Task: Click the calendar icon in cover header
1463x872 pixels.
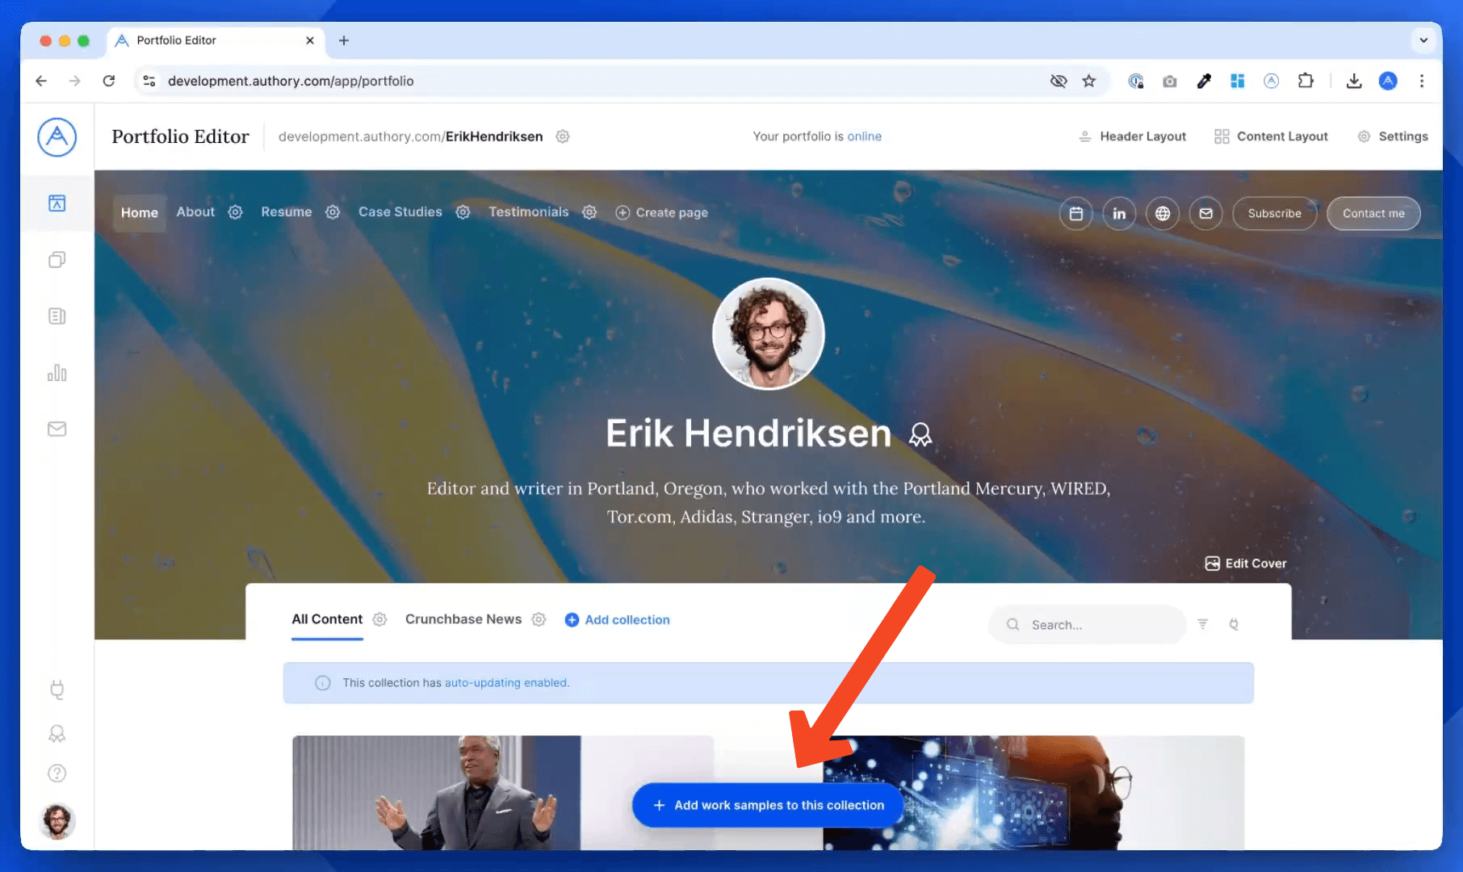Action: (1076, 213)
